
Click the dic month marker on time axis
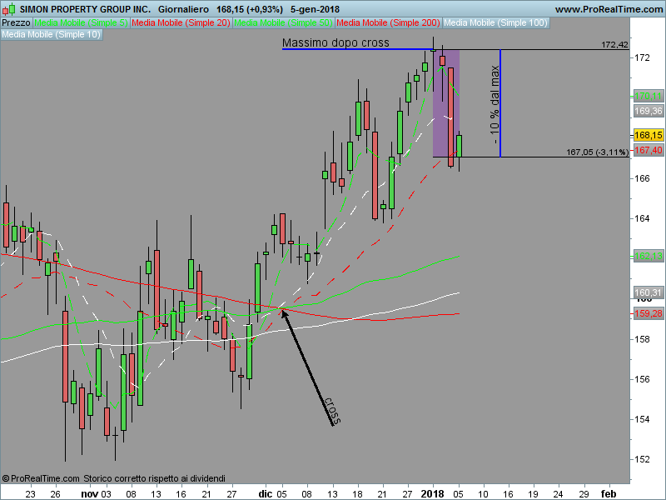pyautogui.click(x=266, y=493)
